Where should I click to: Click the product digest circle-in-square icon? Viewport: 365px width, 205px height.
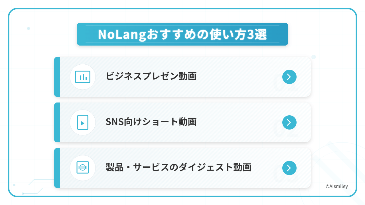pyautogui.click(x=83, y=168)
